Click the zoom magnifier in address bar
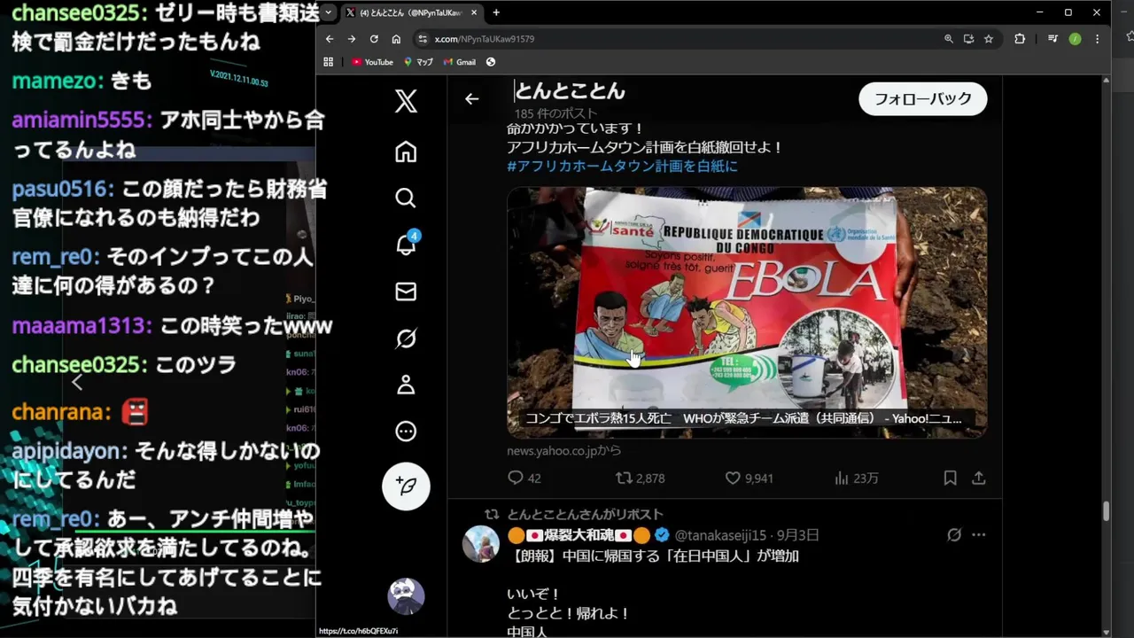Image resolution: width=1134 pixels, height=638 pixels. 949,39
